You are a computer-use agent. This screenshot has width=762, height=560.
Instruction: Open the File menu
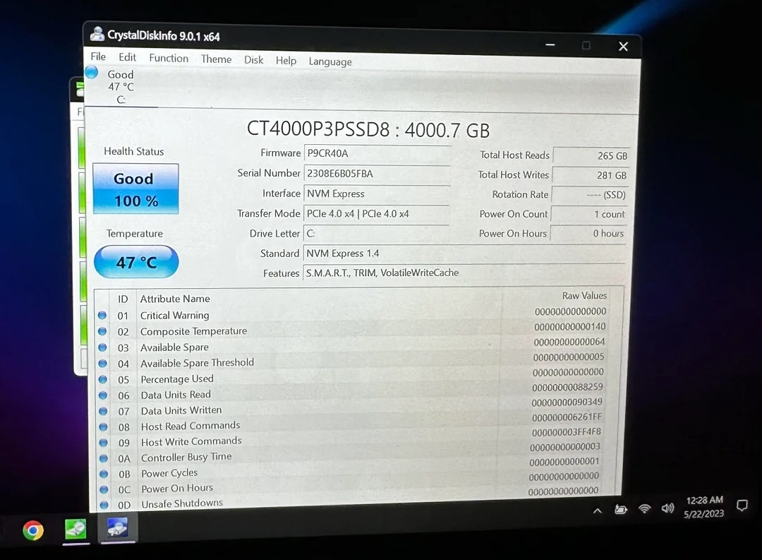pos(98,56)
